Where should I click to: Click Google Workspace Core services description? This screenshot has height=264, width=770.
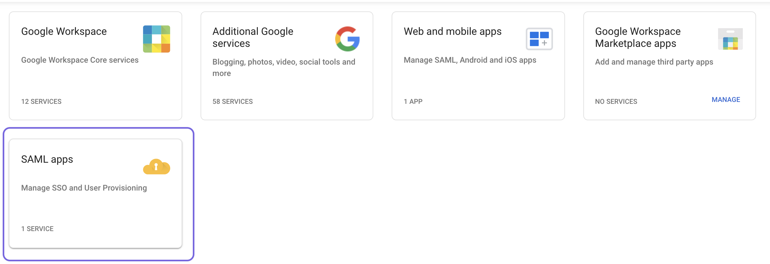[x=80, y=60]
